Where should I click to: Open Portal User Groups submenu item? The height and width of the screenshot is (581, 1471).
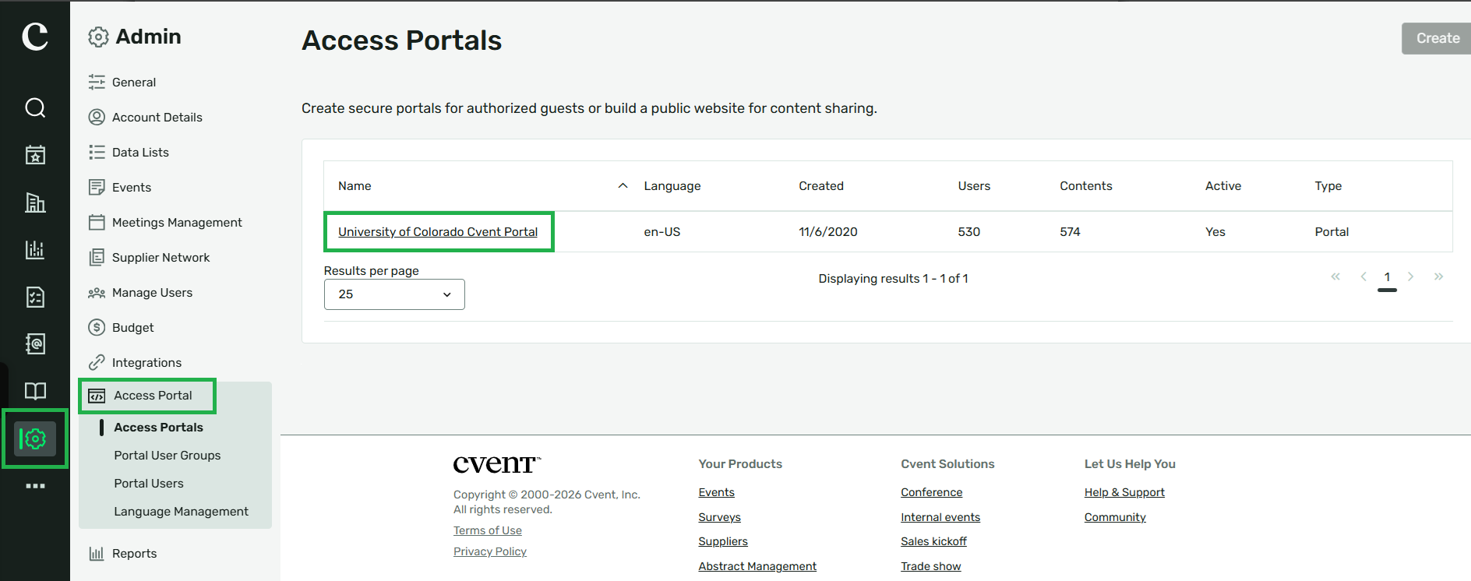tap(167, 456)
